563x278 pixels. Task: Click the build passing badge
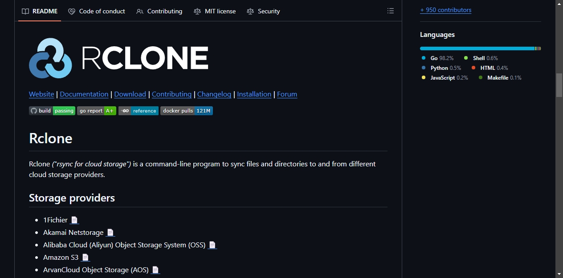pyautogui.click(x=52, y=111)
